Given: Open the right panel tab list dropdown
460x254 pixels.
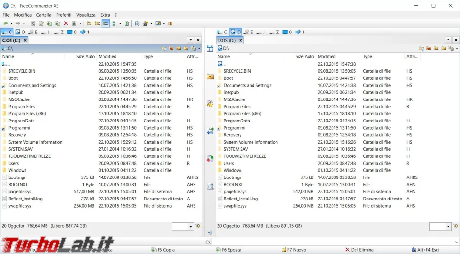Looking at the screenshot, I should pos(448,40).
